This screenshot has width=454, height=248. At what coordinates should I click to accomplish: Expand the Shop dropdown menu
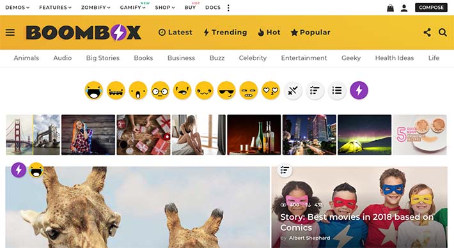point(165,8)
